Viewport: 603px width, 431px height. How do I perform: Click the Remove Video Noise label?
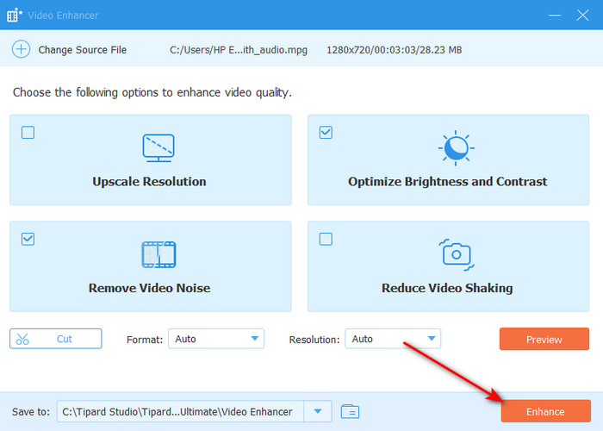point(149,288)
